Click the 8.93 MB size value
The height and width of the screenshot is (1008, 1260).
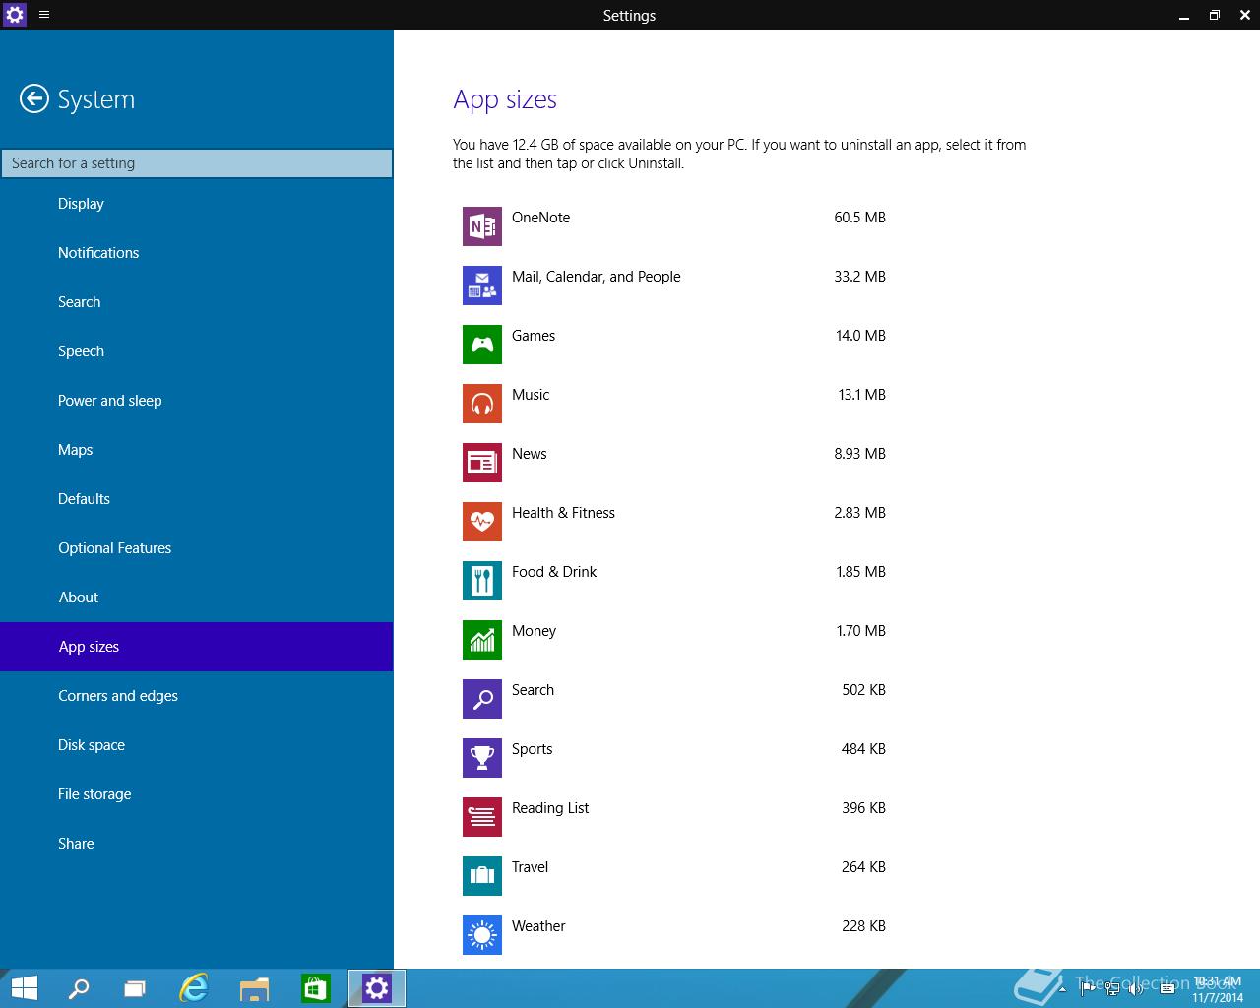pos(859,454)
